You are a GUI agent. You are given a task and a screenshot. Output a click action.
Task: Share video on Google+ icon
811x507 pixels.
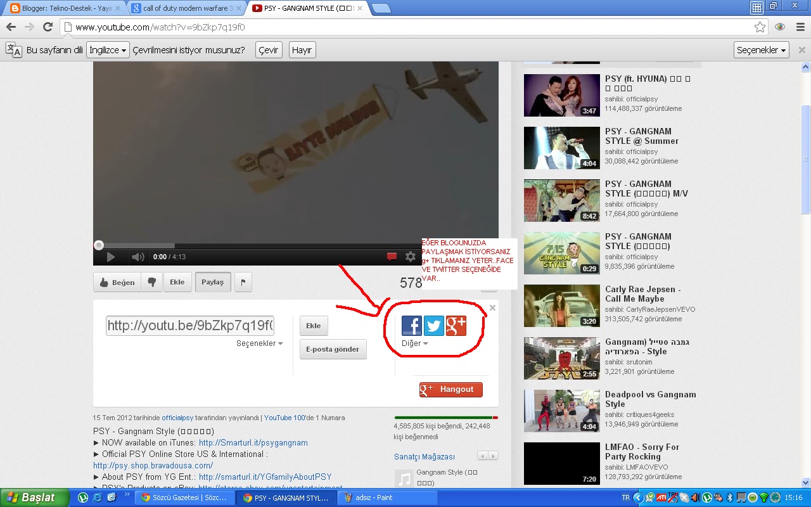[456, 326]
